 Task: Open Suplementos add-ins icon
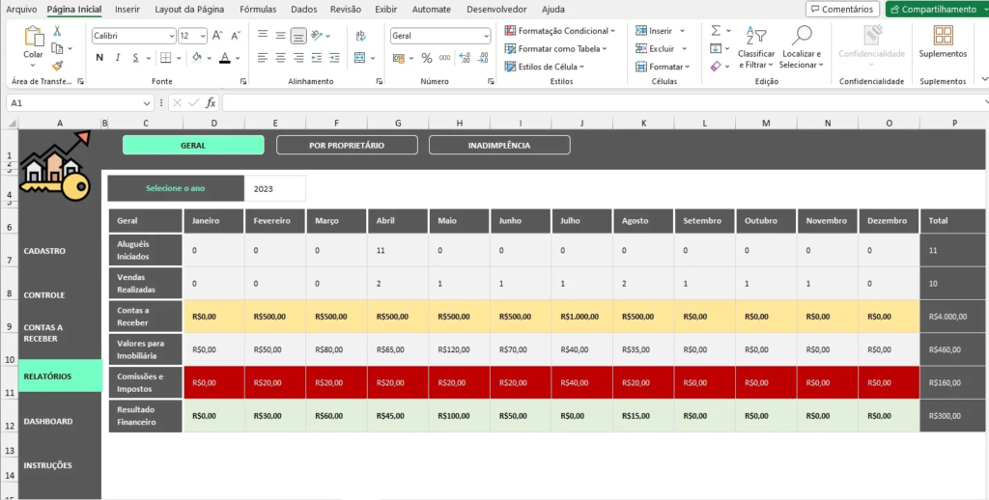tap(942, 41)
